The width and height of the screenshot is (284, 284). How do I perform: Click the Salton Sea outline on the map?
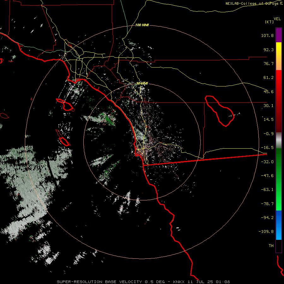point(220,111)
